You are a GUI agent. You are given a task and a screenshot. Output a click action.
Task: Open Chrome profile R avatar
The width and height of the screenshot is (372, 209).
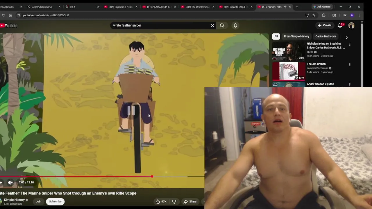click(x=352, y=15)
